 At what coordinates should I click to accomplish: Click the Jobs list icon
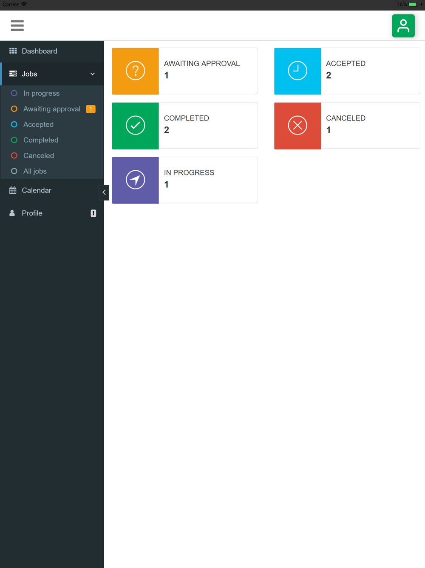coord(13,74)
